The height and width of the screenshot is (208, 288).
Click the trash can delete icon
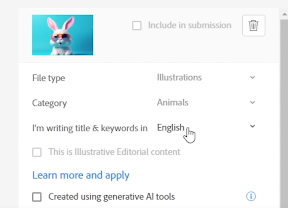tap(253, 26)
